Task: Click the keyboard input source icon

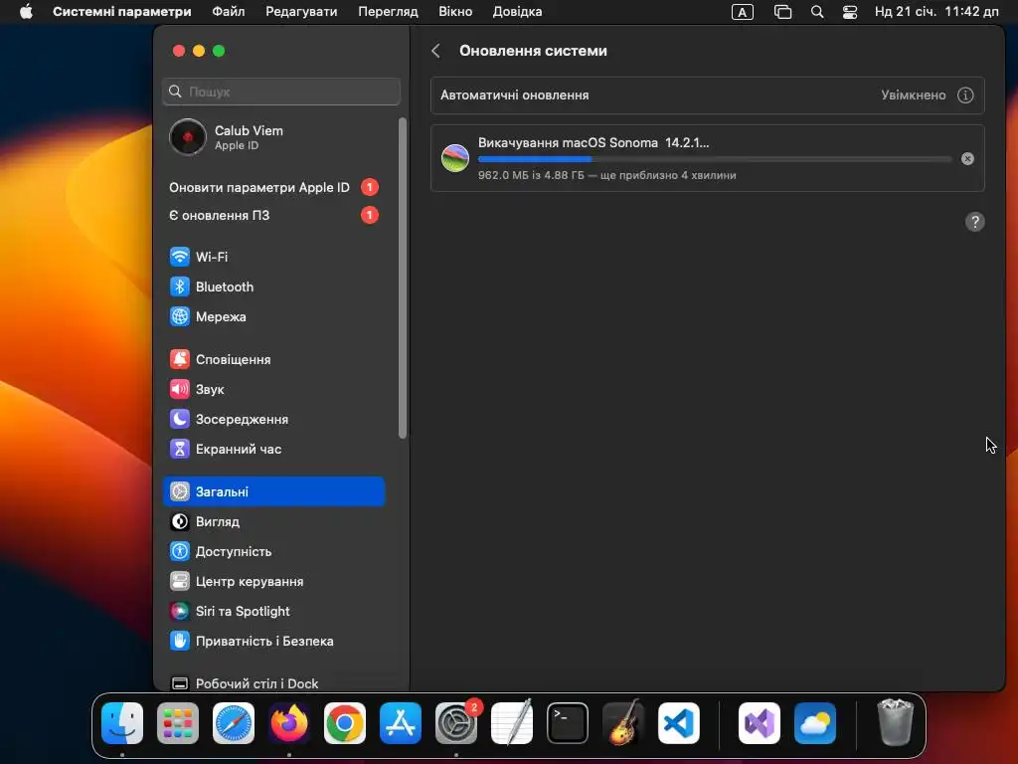Action: coord(742,12)
